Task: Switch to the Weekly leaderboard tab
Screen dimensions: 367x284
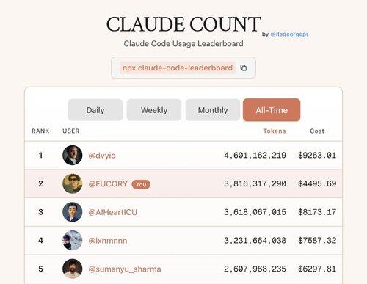Action: [x=154, y=110]
